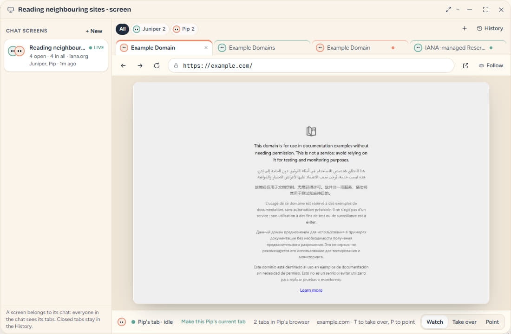This screenshot has width=511, height=334.
Task: Click the paired avatar icon on chat card
Action: (16, 51)
